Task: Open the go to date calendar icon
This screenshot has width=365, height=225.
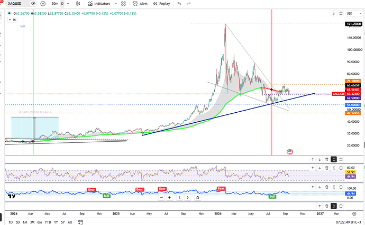Action: tap(80, 222)
